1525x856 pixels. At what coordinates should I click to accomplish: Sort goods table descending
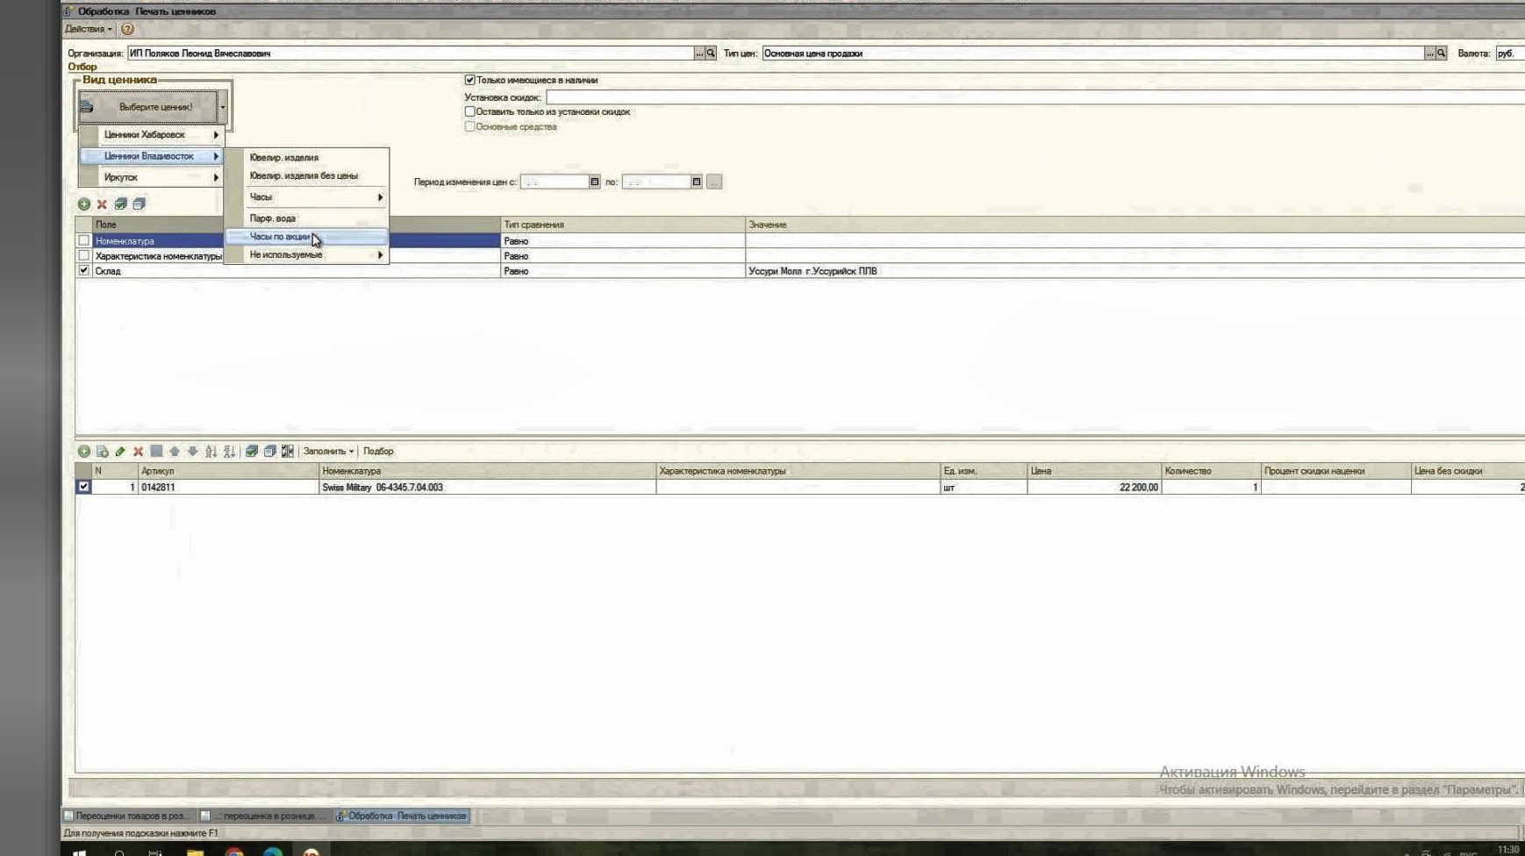pos(229,452)
